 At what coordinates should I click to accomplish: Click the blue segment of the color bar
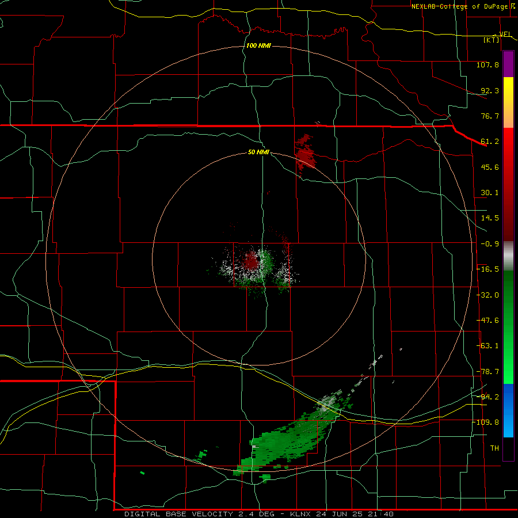[x=508, y=410]
